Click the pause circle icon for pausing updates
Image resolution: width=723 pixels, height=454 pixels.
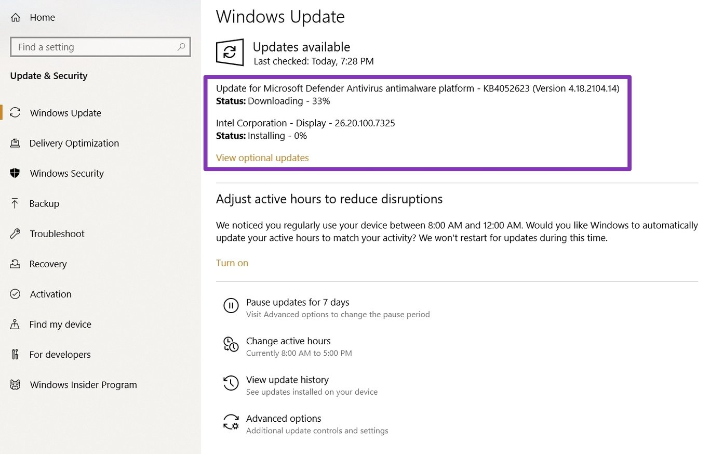point(231,305)
